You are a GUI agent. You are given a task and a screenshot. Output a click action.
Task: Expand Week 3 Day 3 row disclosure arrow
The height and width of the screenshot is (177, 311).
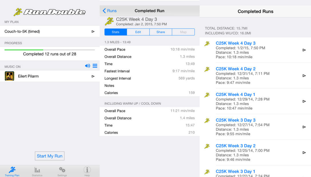click(x=304, y=127)
